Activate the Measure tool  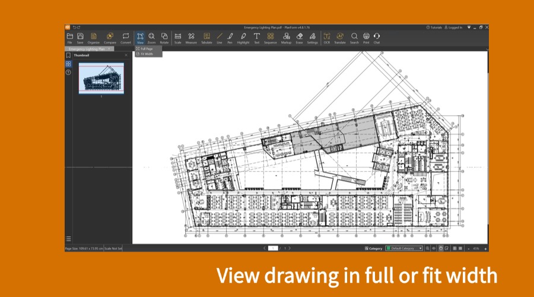[x=191, y=38]
